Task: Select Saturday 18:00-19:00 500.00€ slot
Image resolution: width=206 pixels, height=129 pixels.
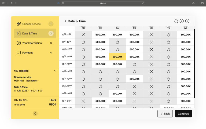Action: (117, 94)
